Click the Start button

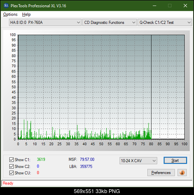[x=175, y=161]
